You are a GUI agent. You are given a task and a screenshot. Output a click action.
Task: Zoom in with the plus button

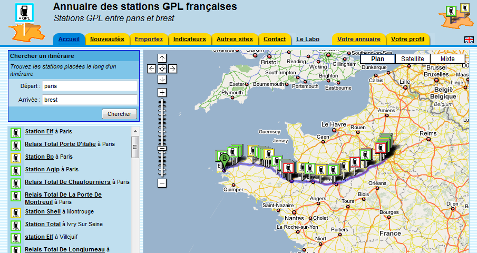pyautogui.click(x=162, y=93)
